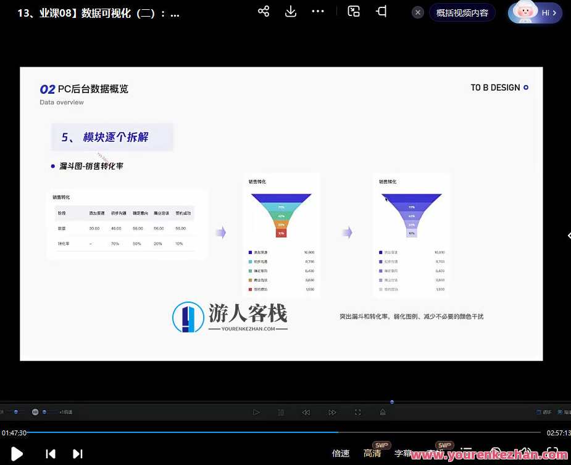Click the screen projection icon
Screen dimensions: 571x465
pos(381,11)
